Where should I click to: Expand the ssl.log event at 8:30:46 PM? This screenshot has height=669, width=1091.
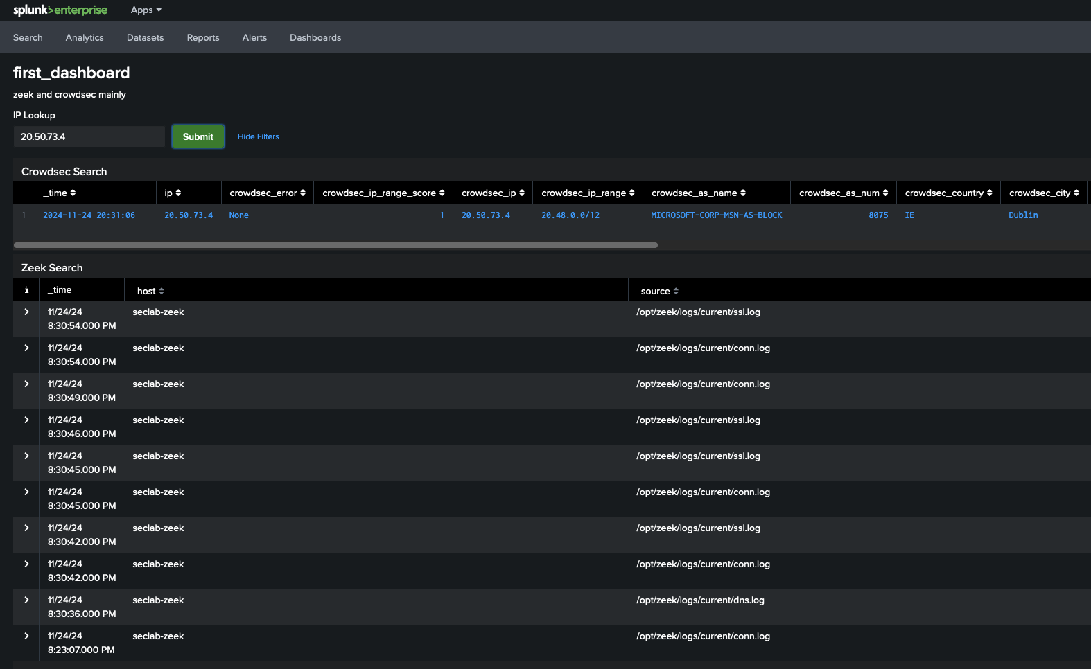pyautogui.click(x=26, y=420)
